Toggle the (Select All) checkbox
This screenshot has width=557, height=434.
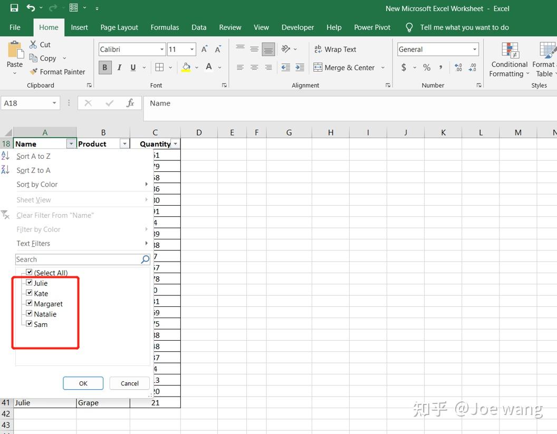point(29,273)
